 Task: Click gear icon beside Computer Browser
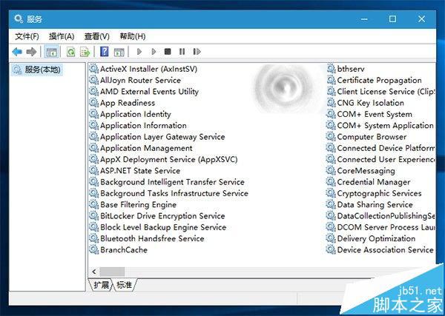331,137
